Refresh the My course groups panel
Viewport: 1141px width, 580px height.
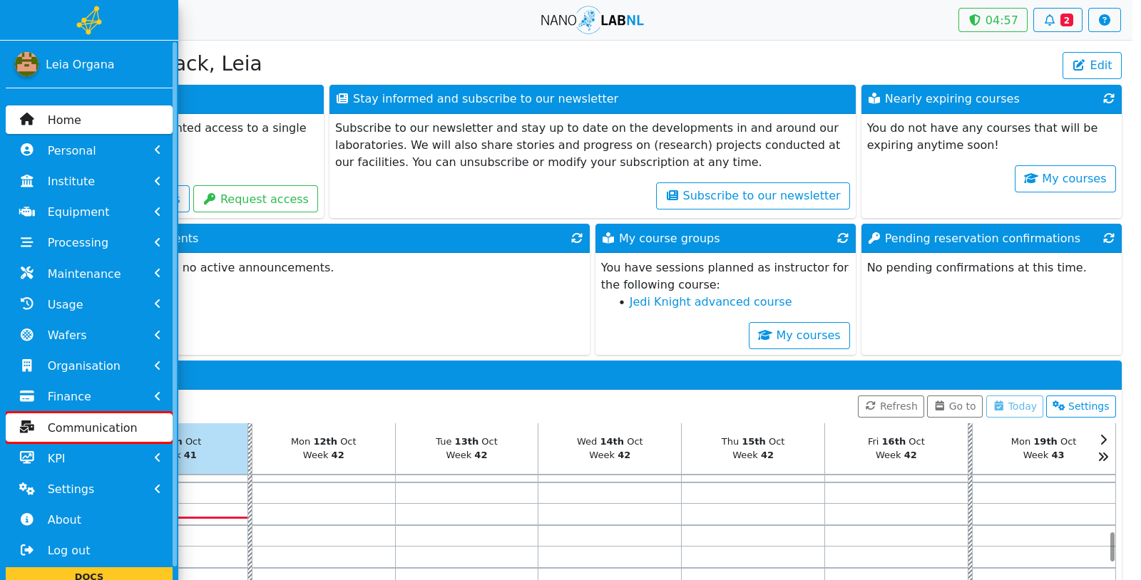click(842, 238)
